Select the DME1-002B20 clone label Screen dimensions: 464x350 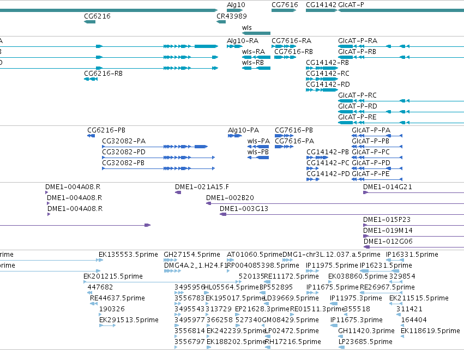pyautogui.click(x=230, y=198)
